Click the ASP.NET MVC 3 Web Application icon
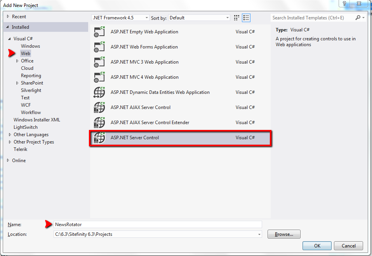The image size is (372, 256). (x=99, y=62)
